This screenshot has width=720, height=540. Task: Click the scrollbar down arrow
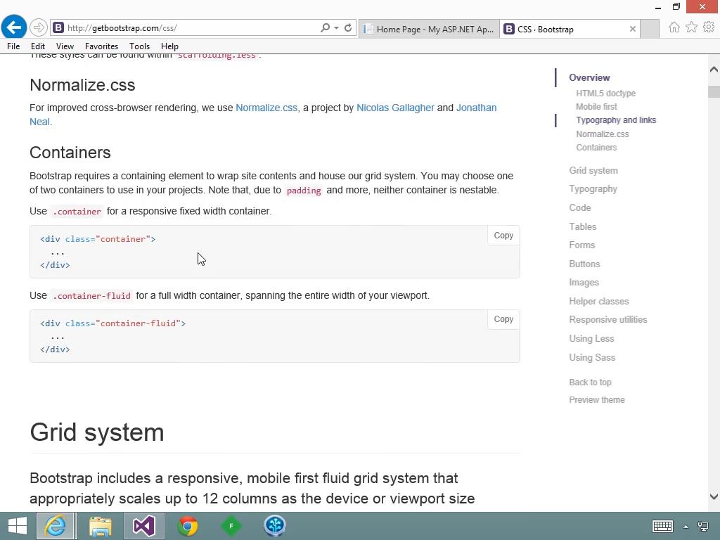click(x=714, y=496)
